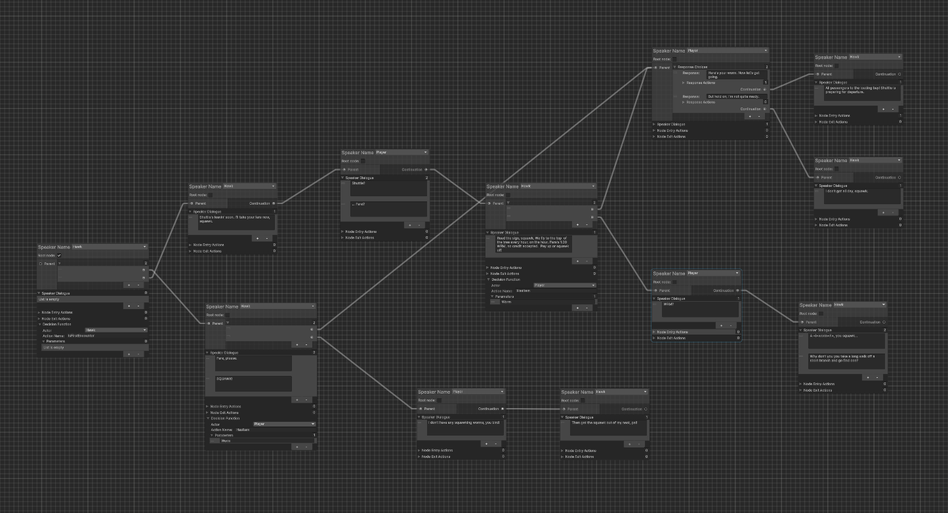Add a dialogue line below the "SQUAWK!" entry with plus

(x=297, y=399)
